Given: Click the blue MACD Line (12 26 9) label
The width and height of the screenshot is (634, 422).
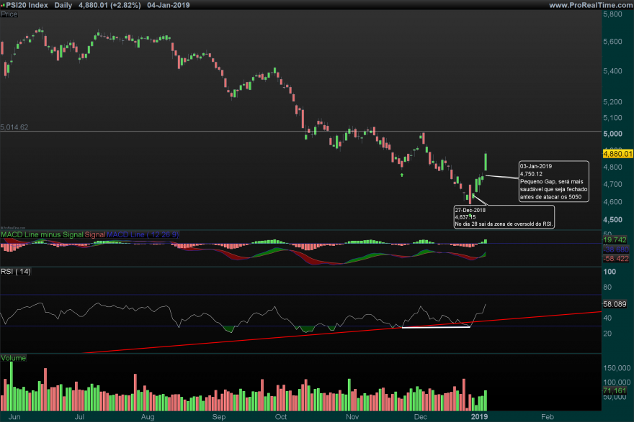Looking at the screenshot, I should click(143, 234).
